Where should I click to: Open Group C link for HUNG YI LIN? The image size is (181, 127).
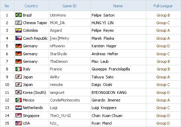[x=163, y=23]
